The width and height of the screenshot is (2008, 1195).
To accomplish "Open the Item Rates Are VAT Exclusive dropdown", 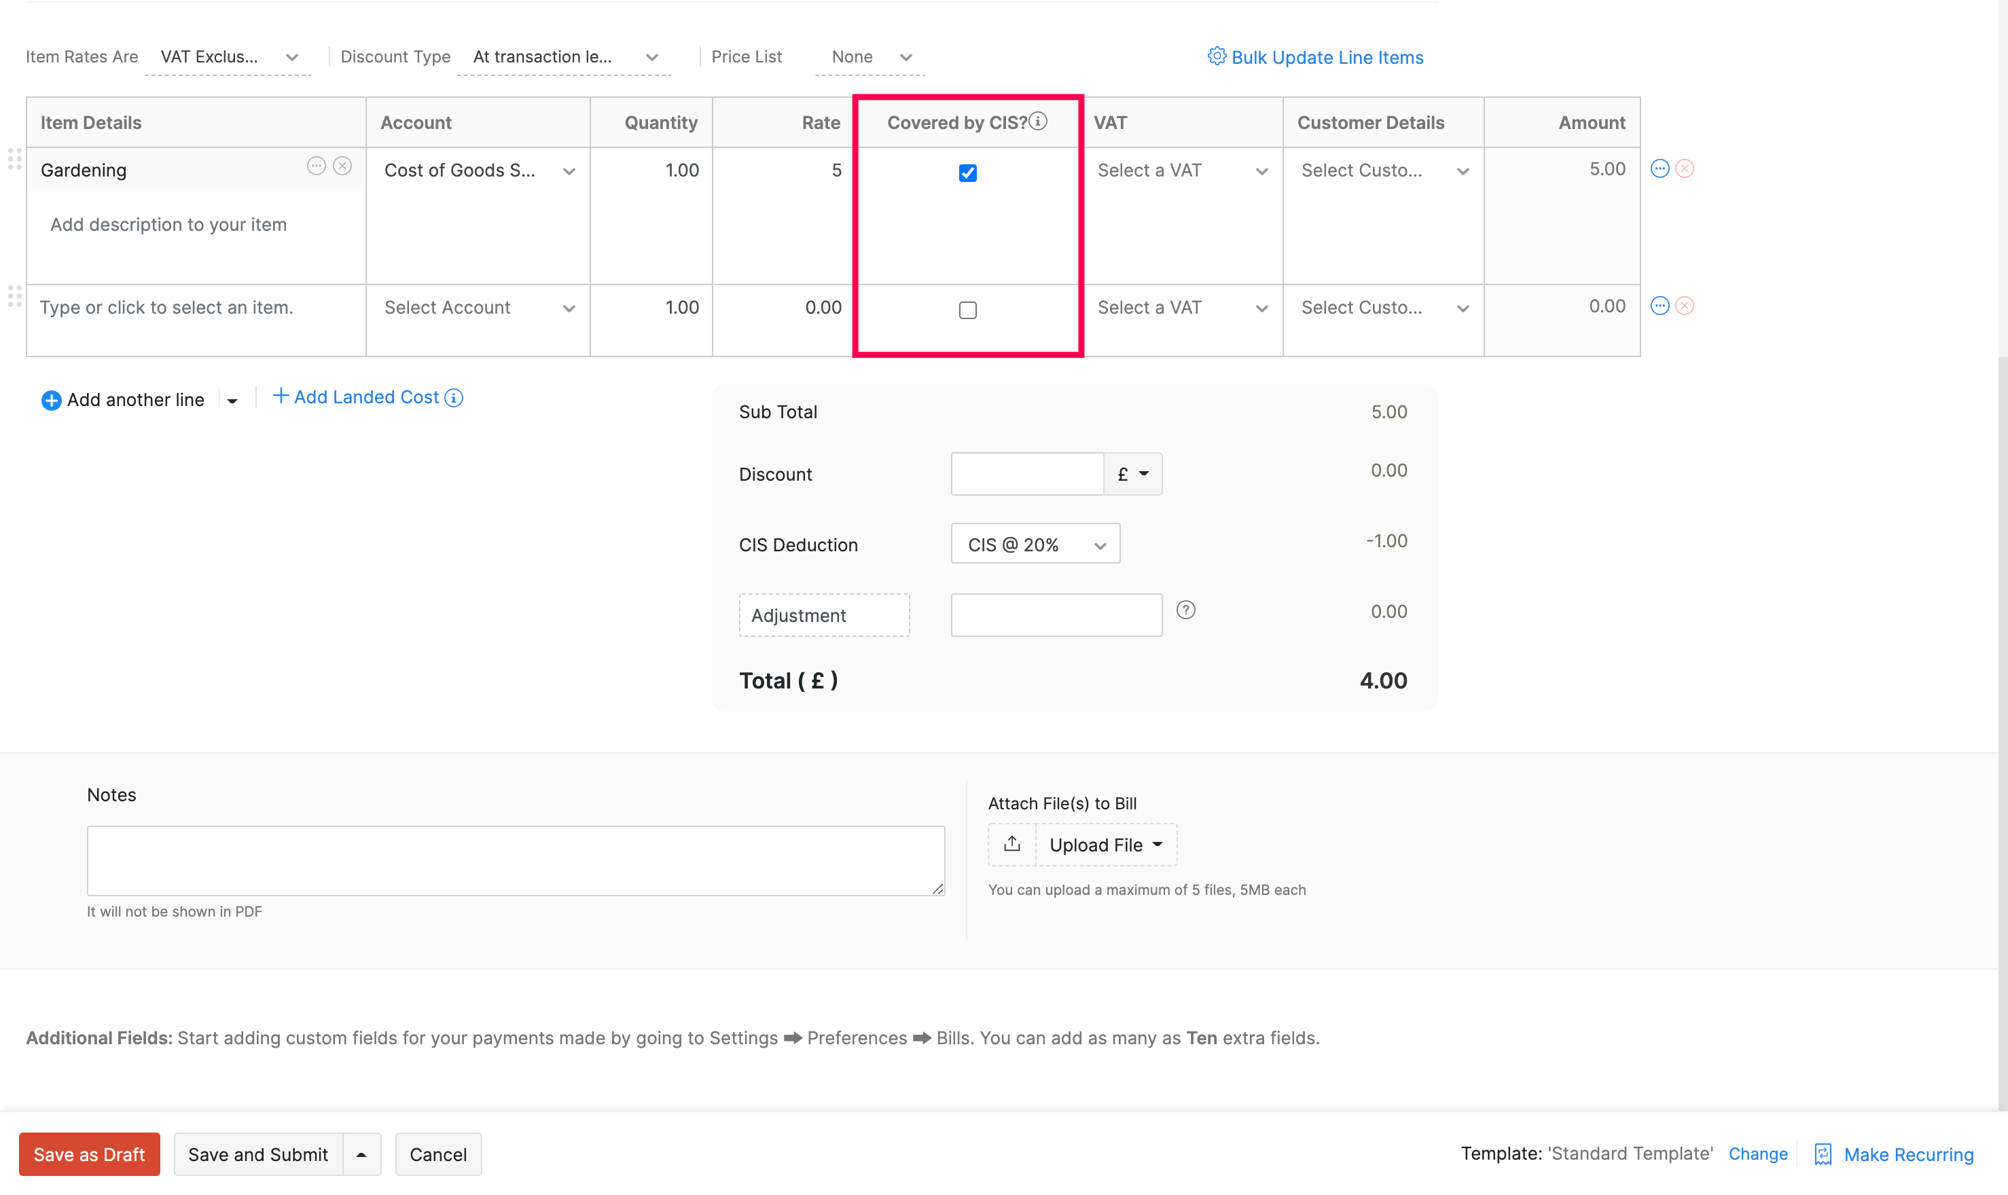I will coord(227,56).
